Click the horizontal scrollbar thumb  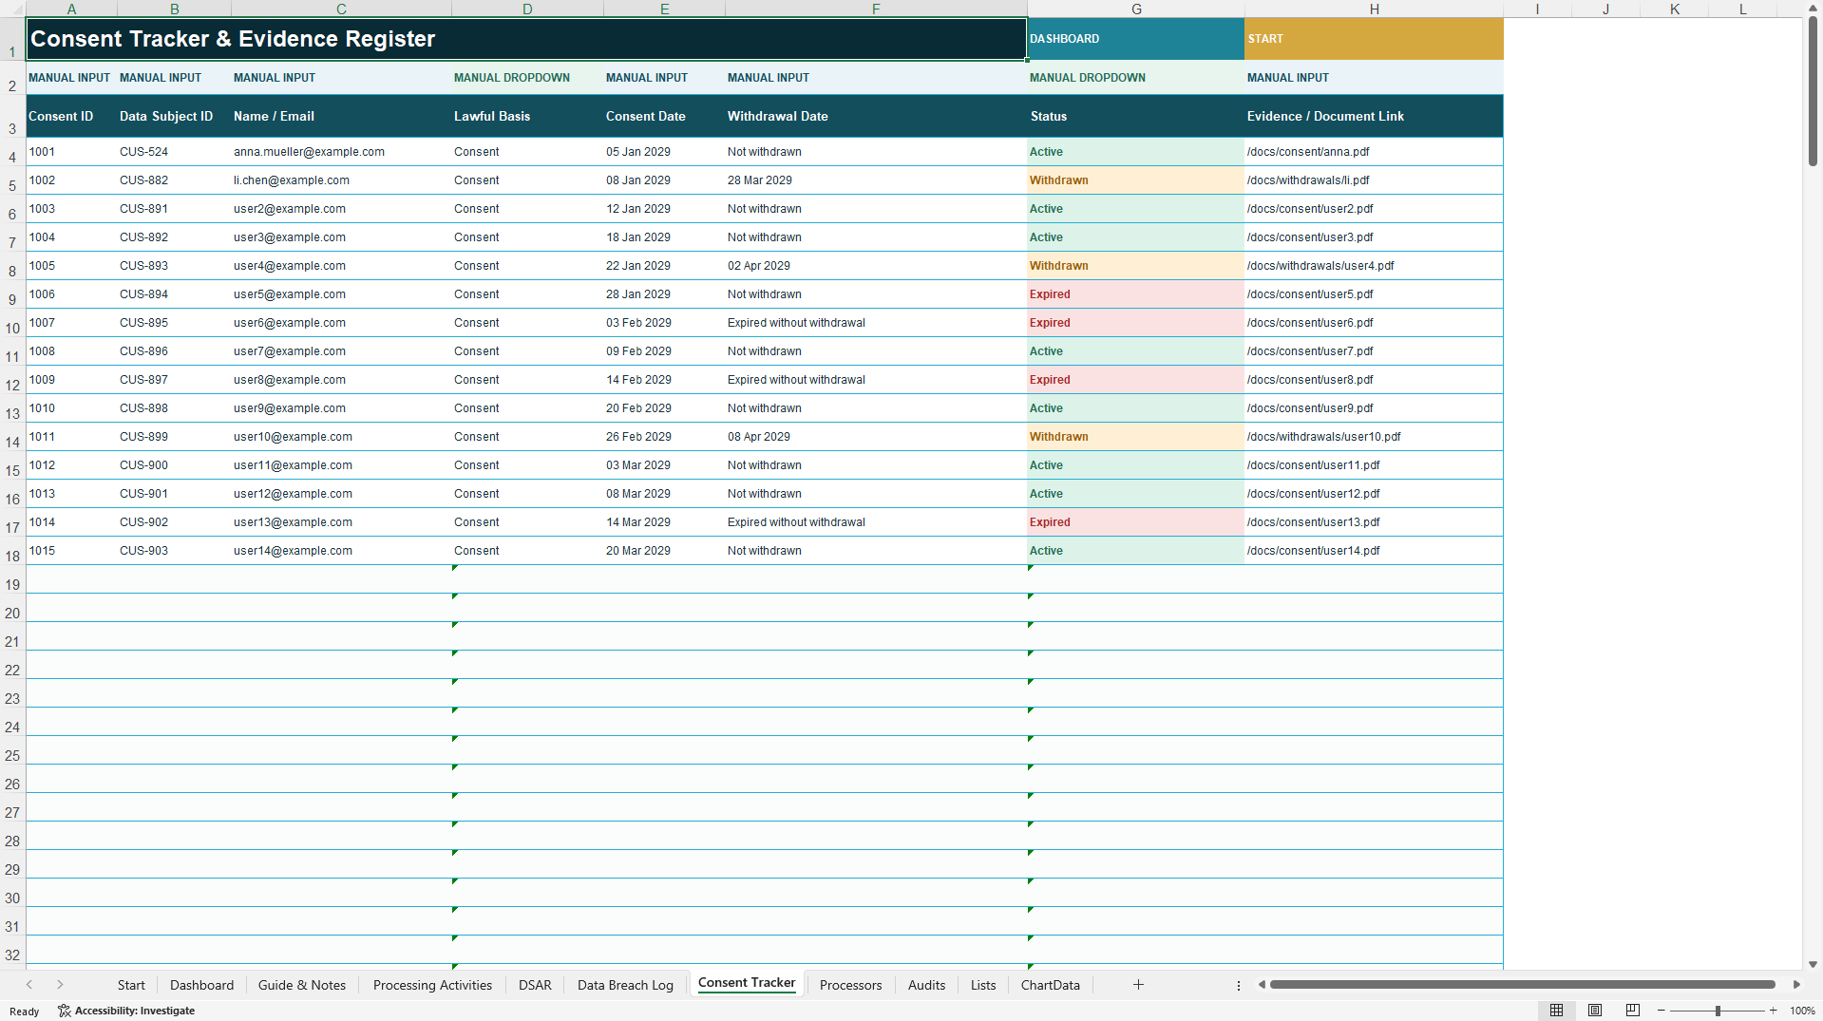pos(1523,985)
